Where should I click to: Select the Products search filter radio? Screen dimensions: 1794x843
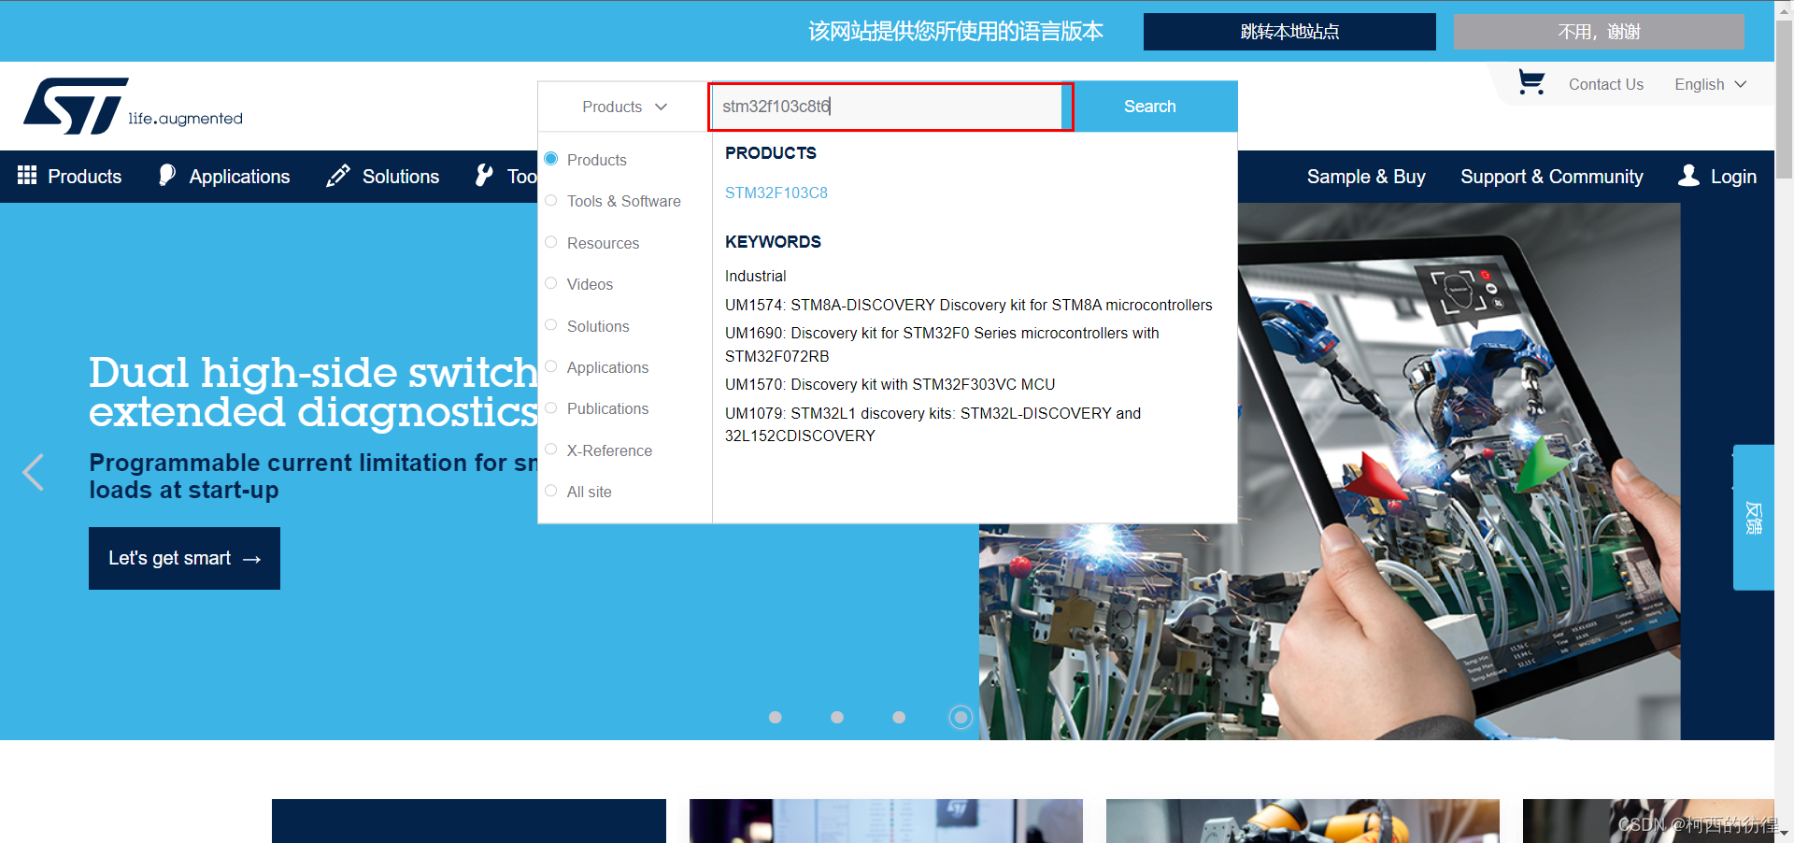(x=551, y=159)
